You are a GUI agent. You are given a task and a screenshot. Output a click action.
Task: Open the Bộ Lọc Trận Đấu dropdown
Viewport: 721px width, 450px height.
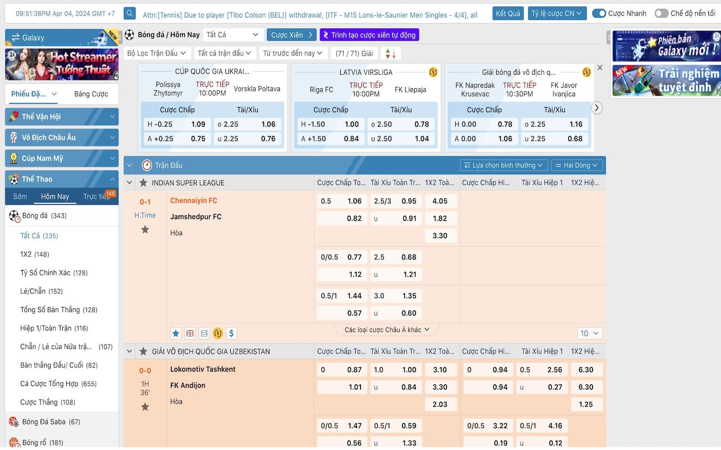[157, 53]
